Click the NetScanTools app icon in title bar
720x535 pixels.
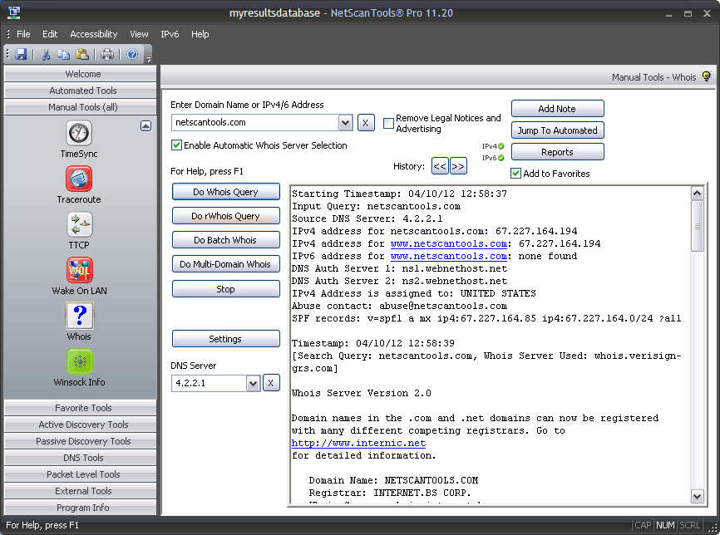[x=14, y=12]
